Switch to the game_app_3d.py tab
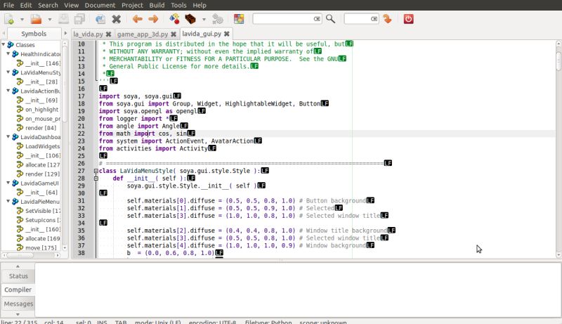Screen dimensions: 562x324 pyautogui.click(x=143, y=34)
